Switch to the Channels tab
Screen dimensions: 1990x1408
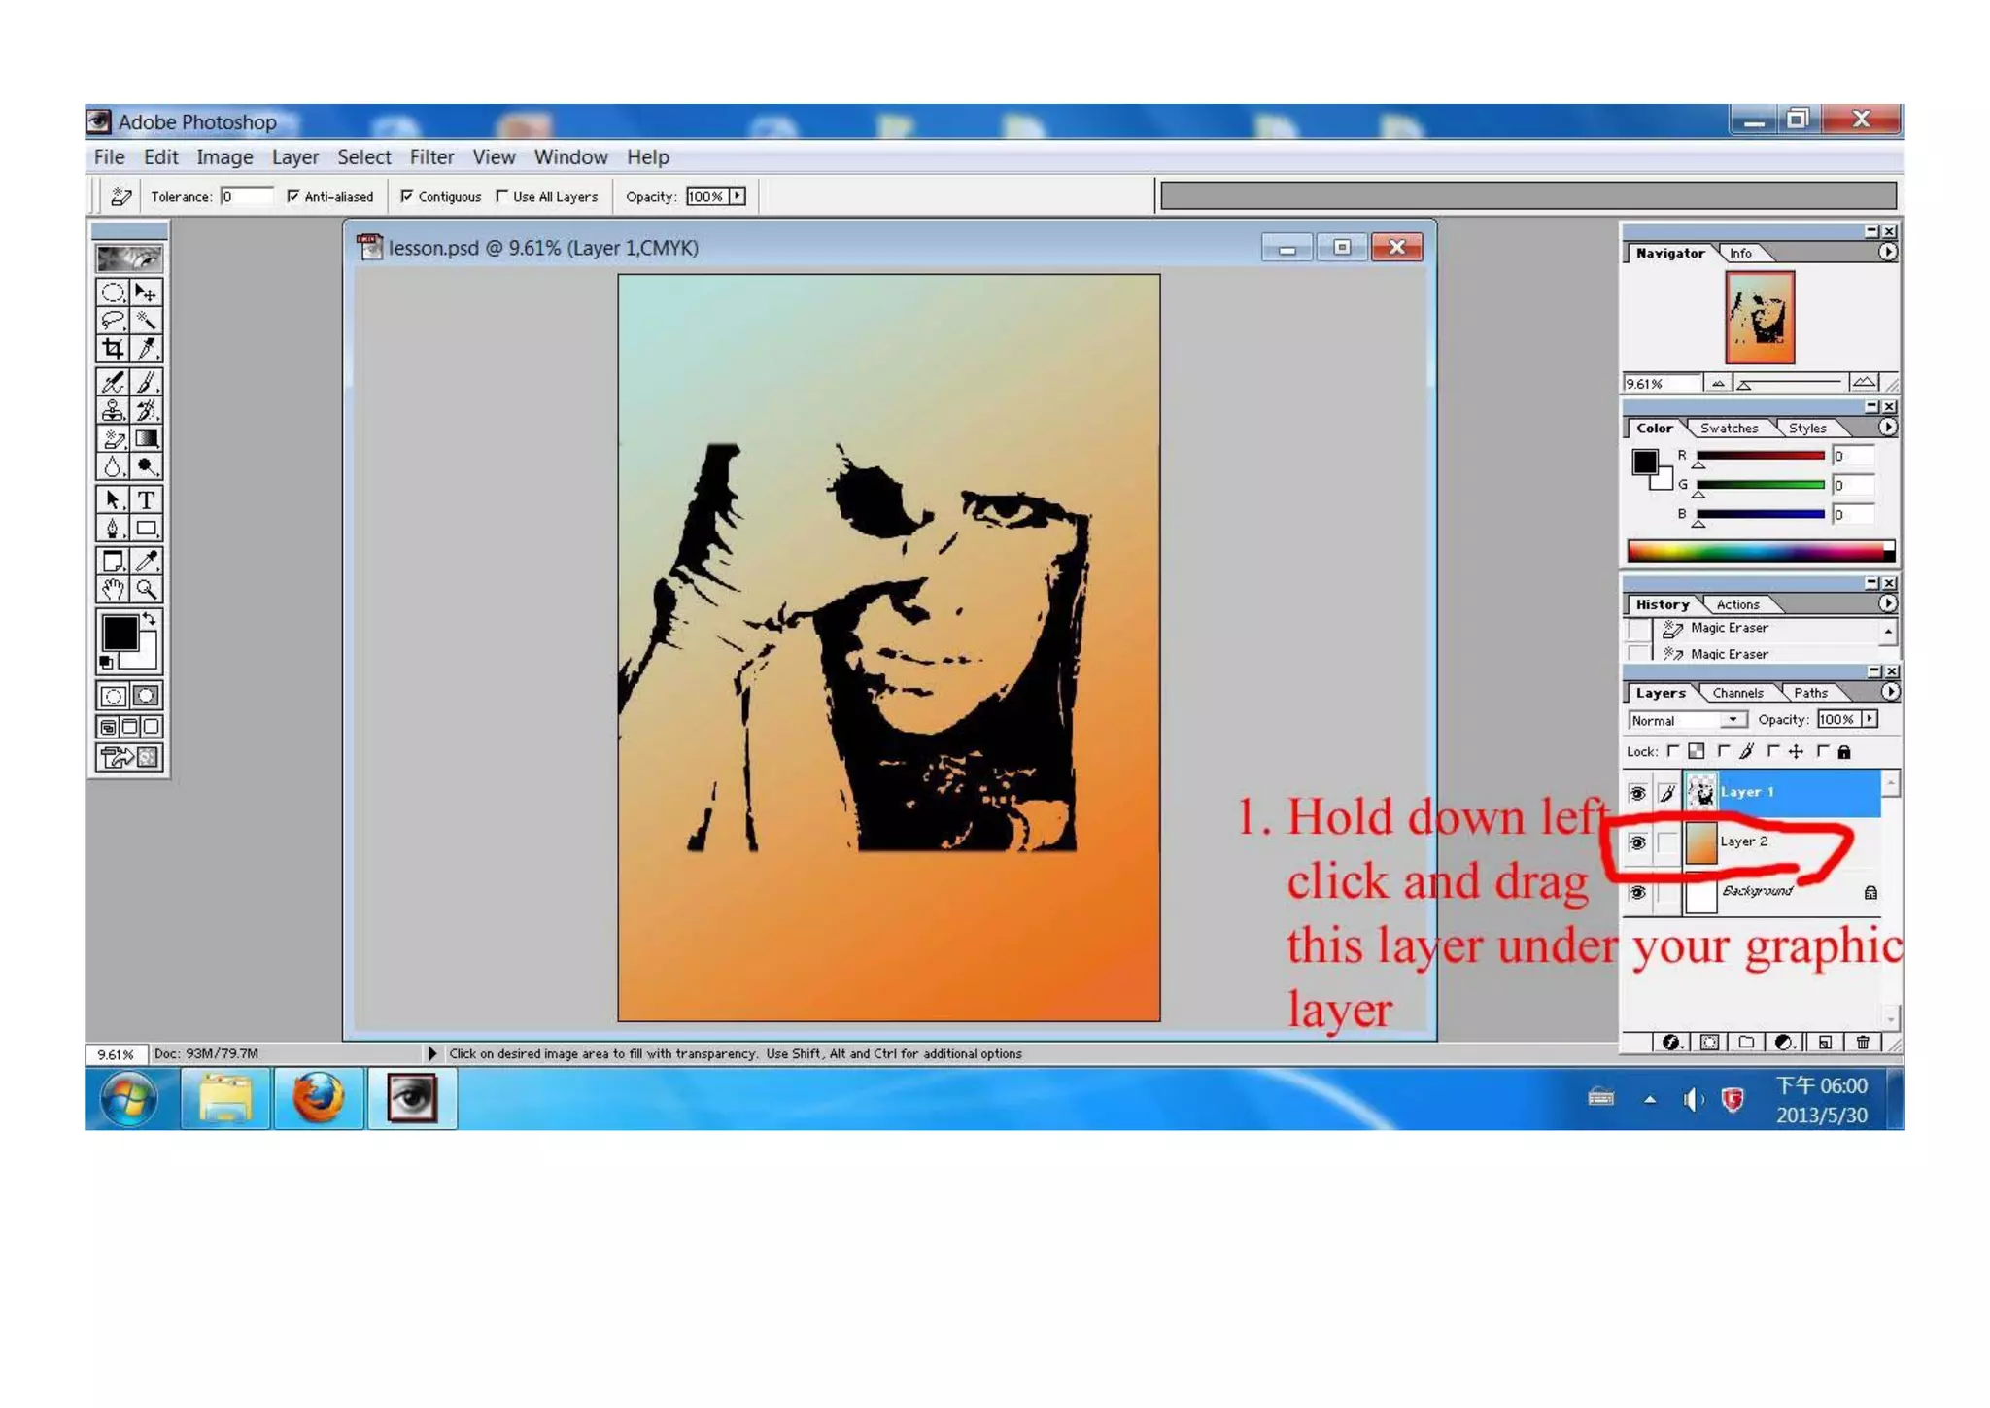pyautogui.click(x=1737, y=693)
